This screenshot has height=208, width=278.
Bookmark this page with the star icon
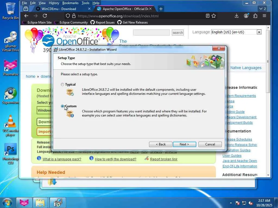click(214, 16)
